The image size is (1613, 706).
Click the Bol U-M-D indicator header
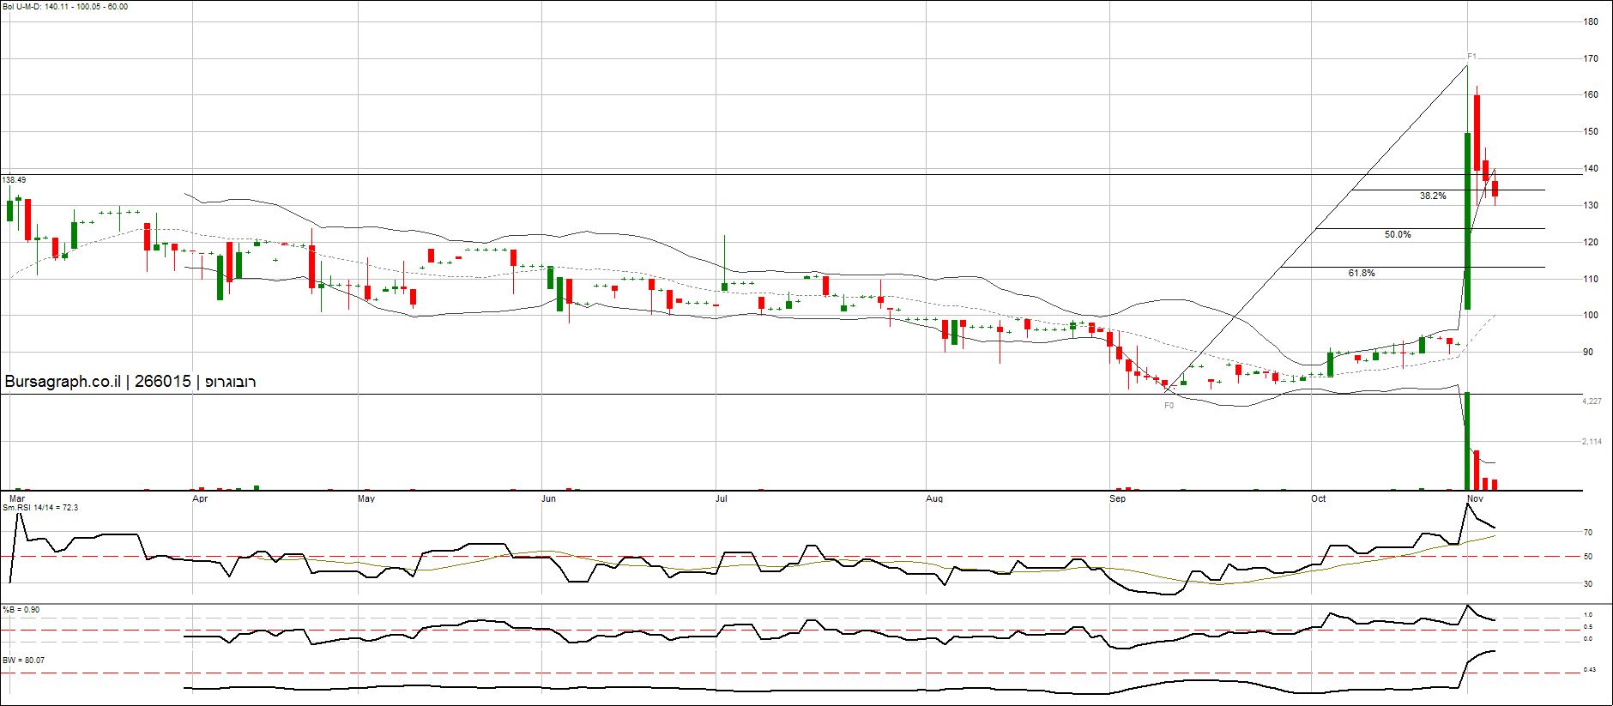65,7
